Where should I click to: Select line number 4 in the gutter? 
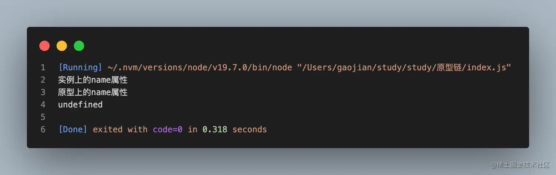(43, 105)
